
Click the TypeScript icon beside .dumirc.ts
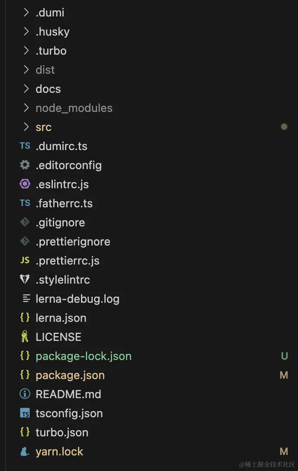click(25, 146)
